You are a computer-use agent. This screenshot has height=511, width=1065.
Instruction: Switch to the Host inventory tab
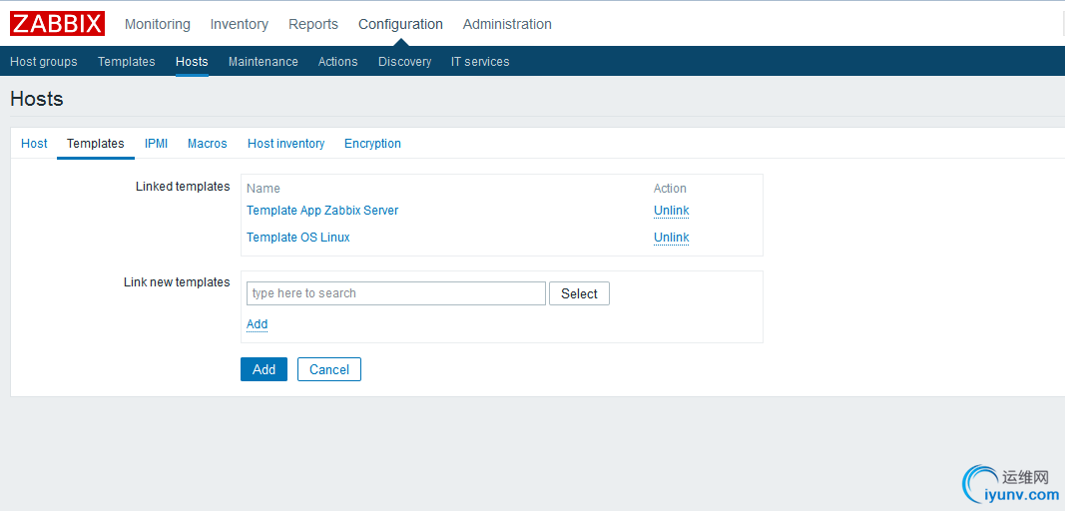(285, 144)
